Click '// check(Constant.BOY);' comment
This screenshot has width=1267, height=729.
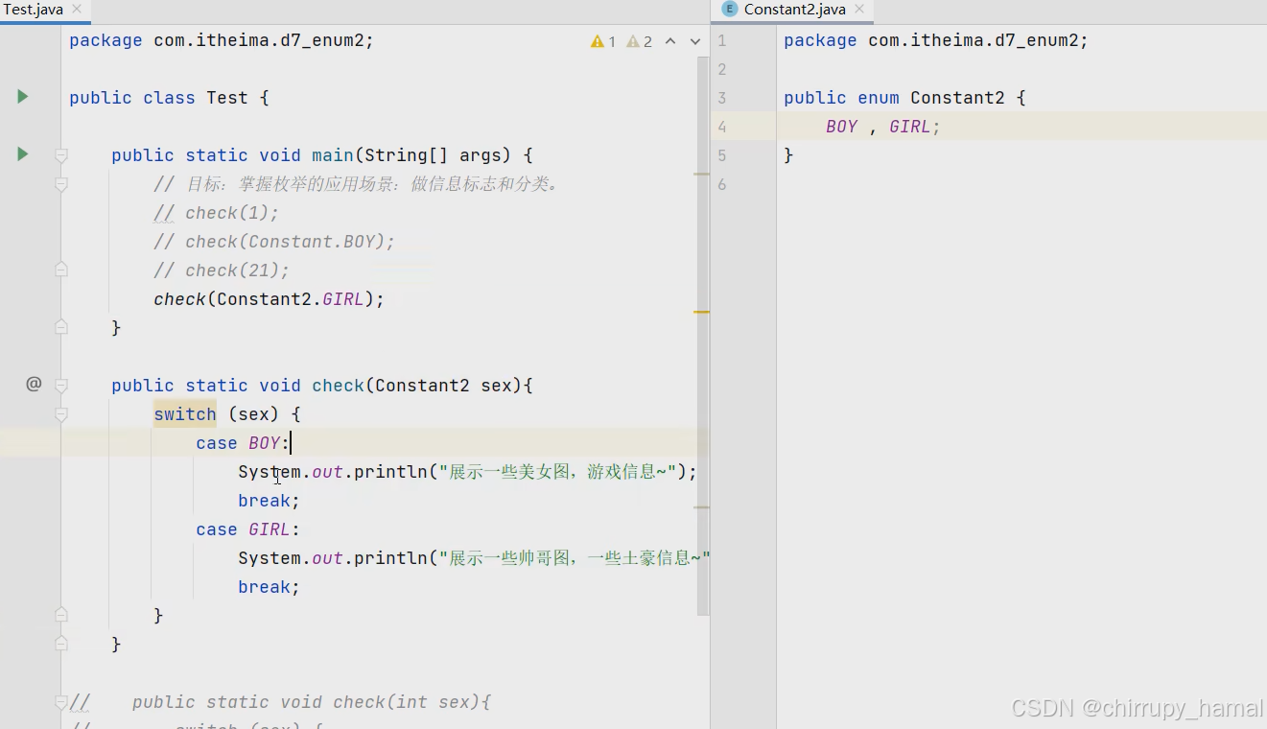[x=274, y=242]
